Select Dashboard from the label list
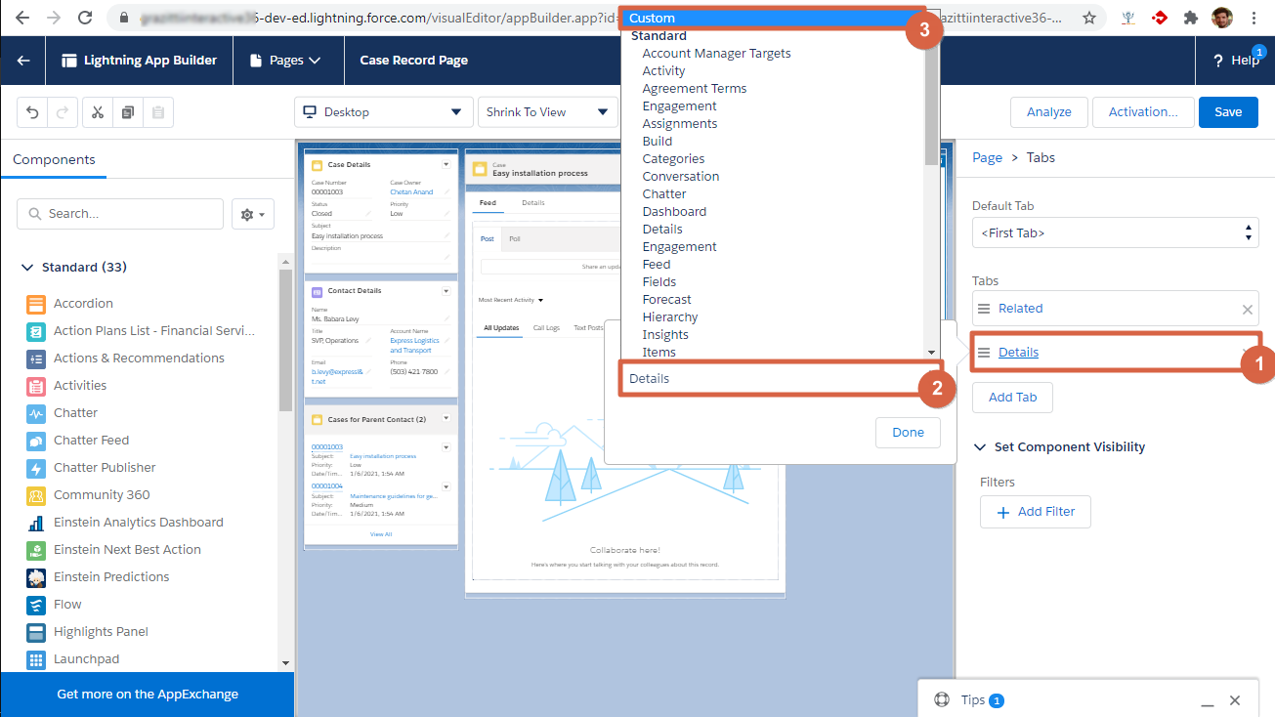The width and height of the screenshot is (1275, 717). [x=674, y=212]
